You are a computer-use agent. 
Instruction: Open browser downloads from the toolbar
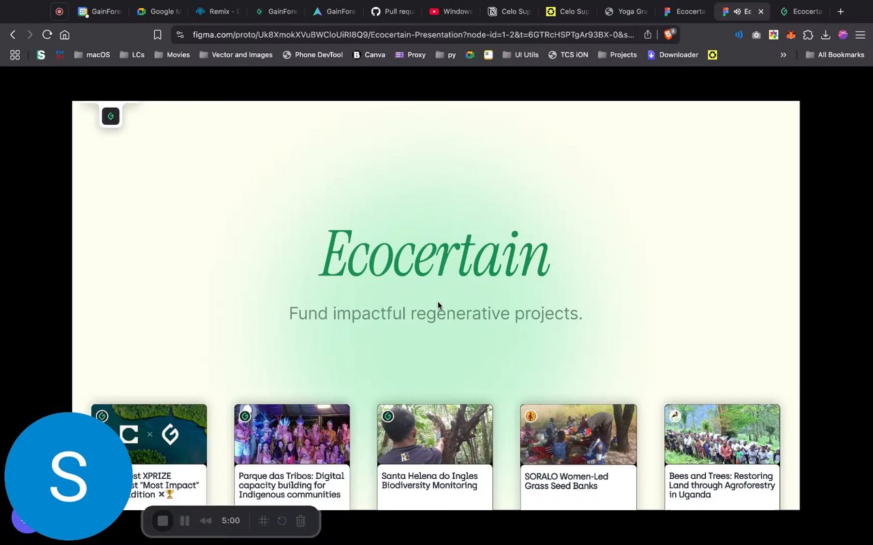coord(825,35)
